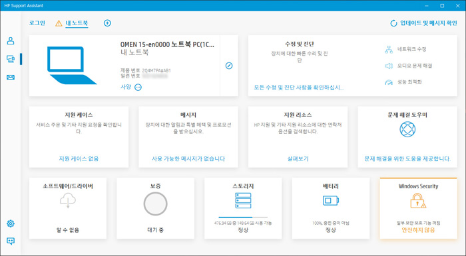466x256 pixels.
Task: Click the 안전하지 않음 status text
Action: pyautogui.click(x=418, y=230)
